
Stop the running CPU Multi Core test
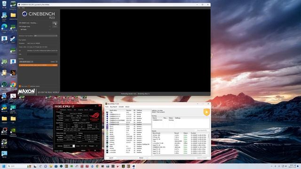[55, 23]
